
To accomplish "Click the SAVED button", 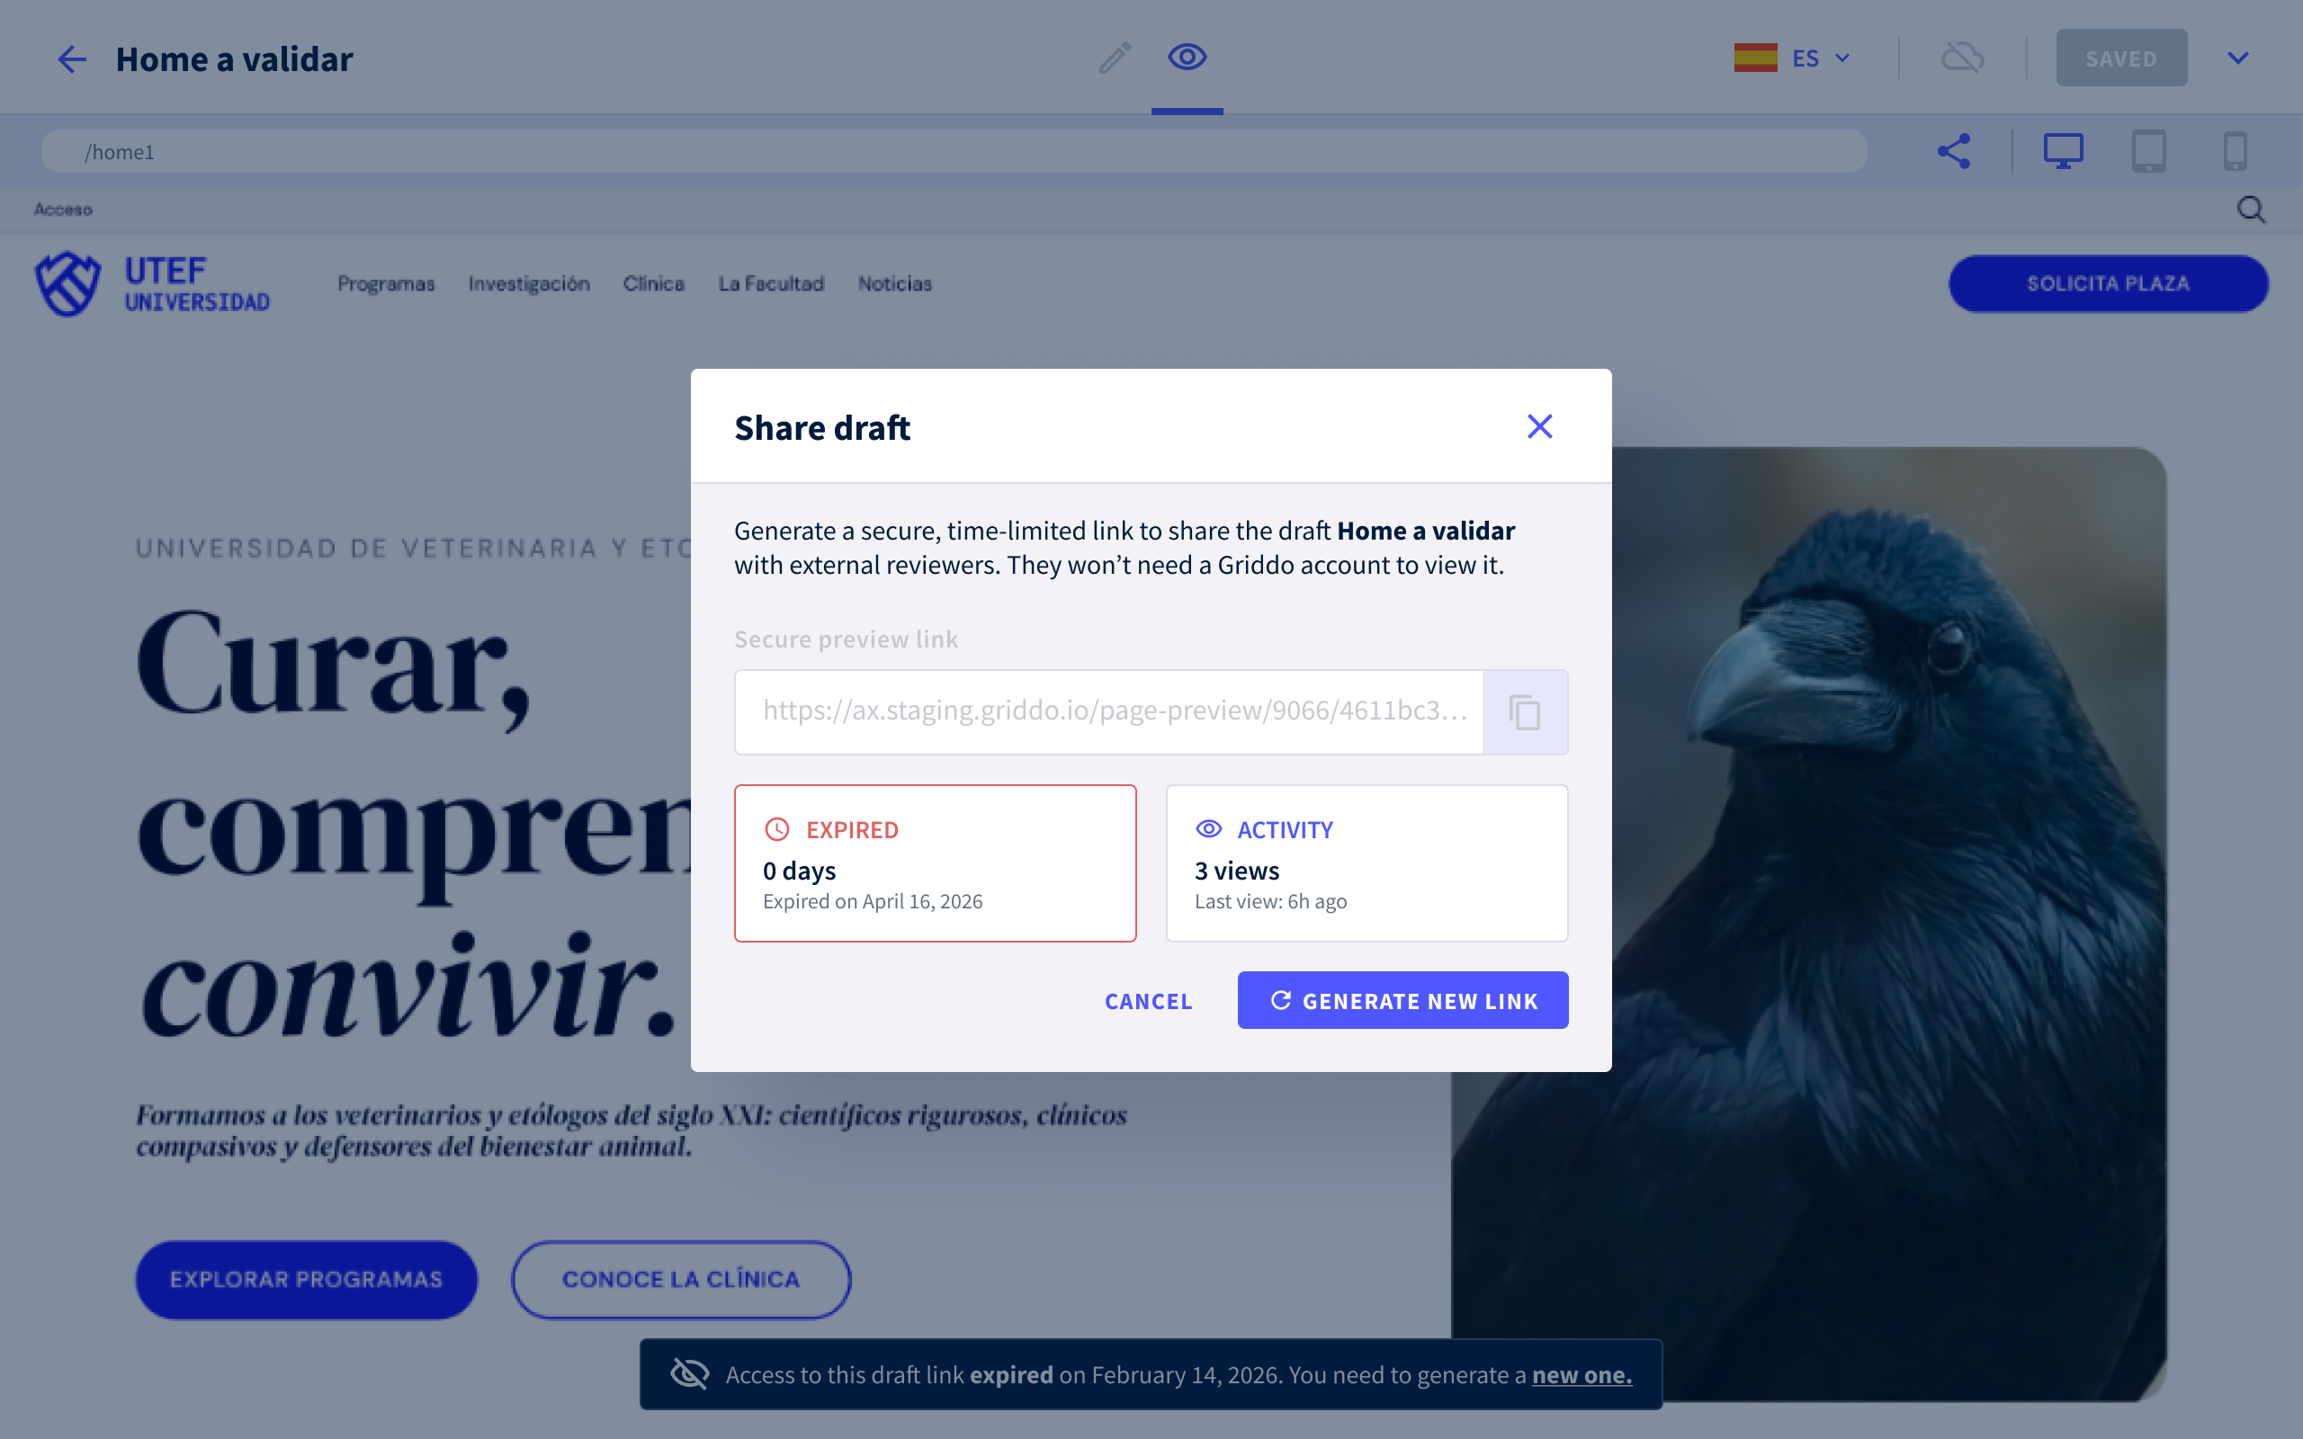I will [2121, 58].
